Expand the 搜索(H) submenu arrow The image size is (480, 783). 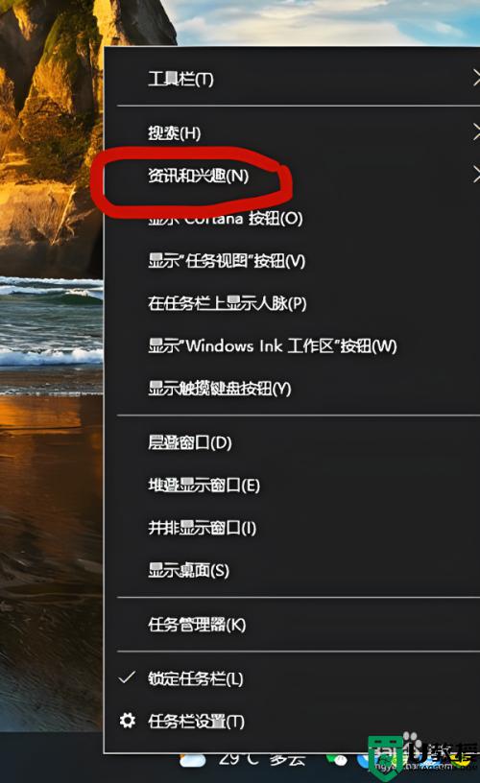(476, 132)
